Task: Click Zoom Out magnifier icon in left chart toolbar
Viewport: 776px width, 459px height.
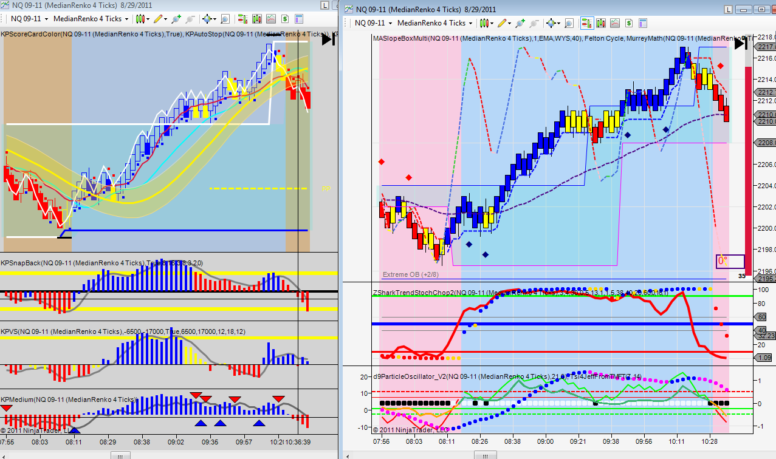Action: point(190,19)
